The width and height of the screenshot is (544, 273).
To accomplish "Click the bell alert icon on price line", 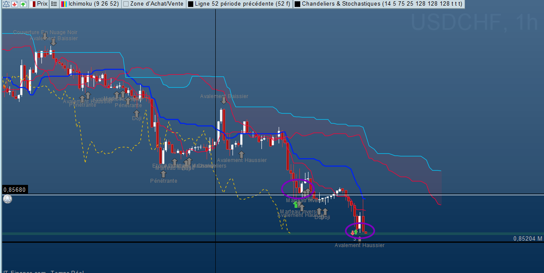I will click(7, 199).
